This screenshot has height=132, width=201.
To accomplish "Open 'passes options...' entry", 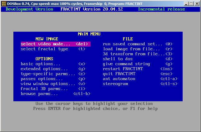I will point(53,79).
